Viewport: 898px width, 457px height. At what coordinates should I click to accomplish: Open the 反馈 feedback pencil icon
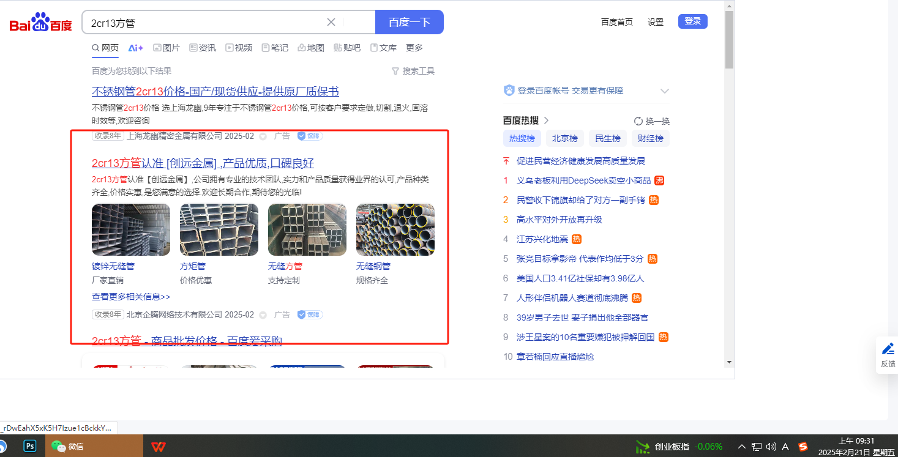888,349
